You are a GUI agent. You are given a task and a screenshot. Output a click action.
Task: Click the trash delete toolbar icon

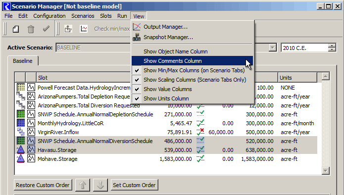(31, 29)
